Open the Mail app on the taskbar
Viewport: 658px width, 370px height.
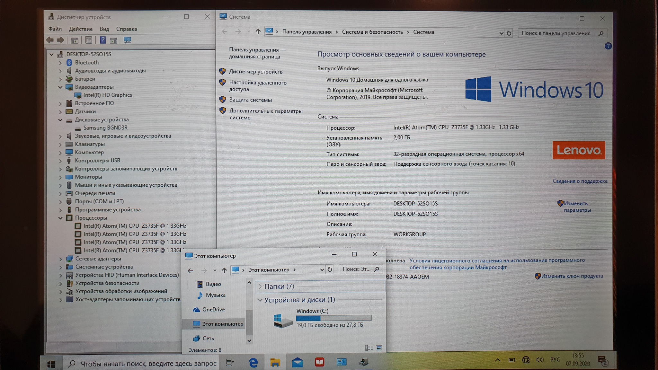297,363
